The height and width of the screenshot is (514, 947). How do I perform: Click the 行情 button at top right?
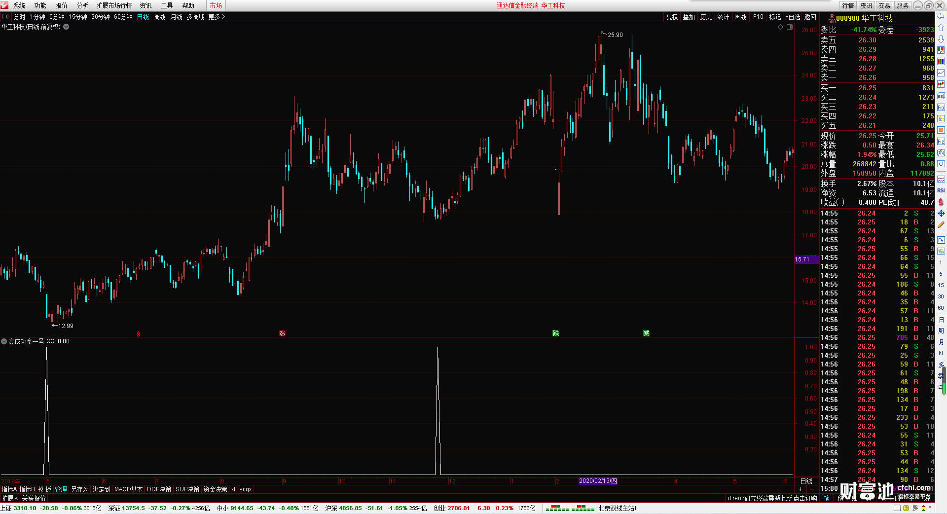[x=848, y=5]
